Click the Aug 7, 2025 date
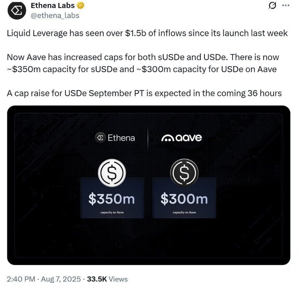 [x=61, y=279]
